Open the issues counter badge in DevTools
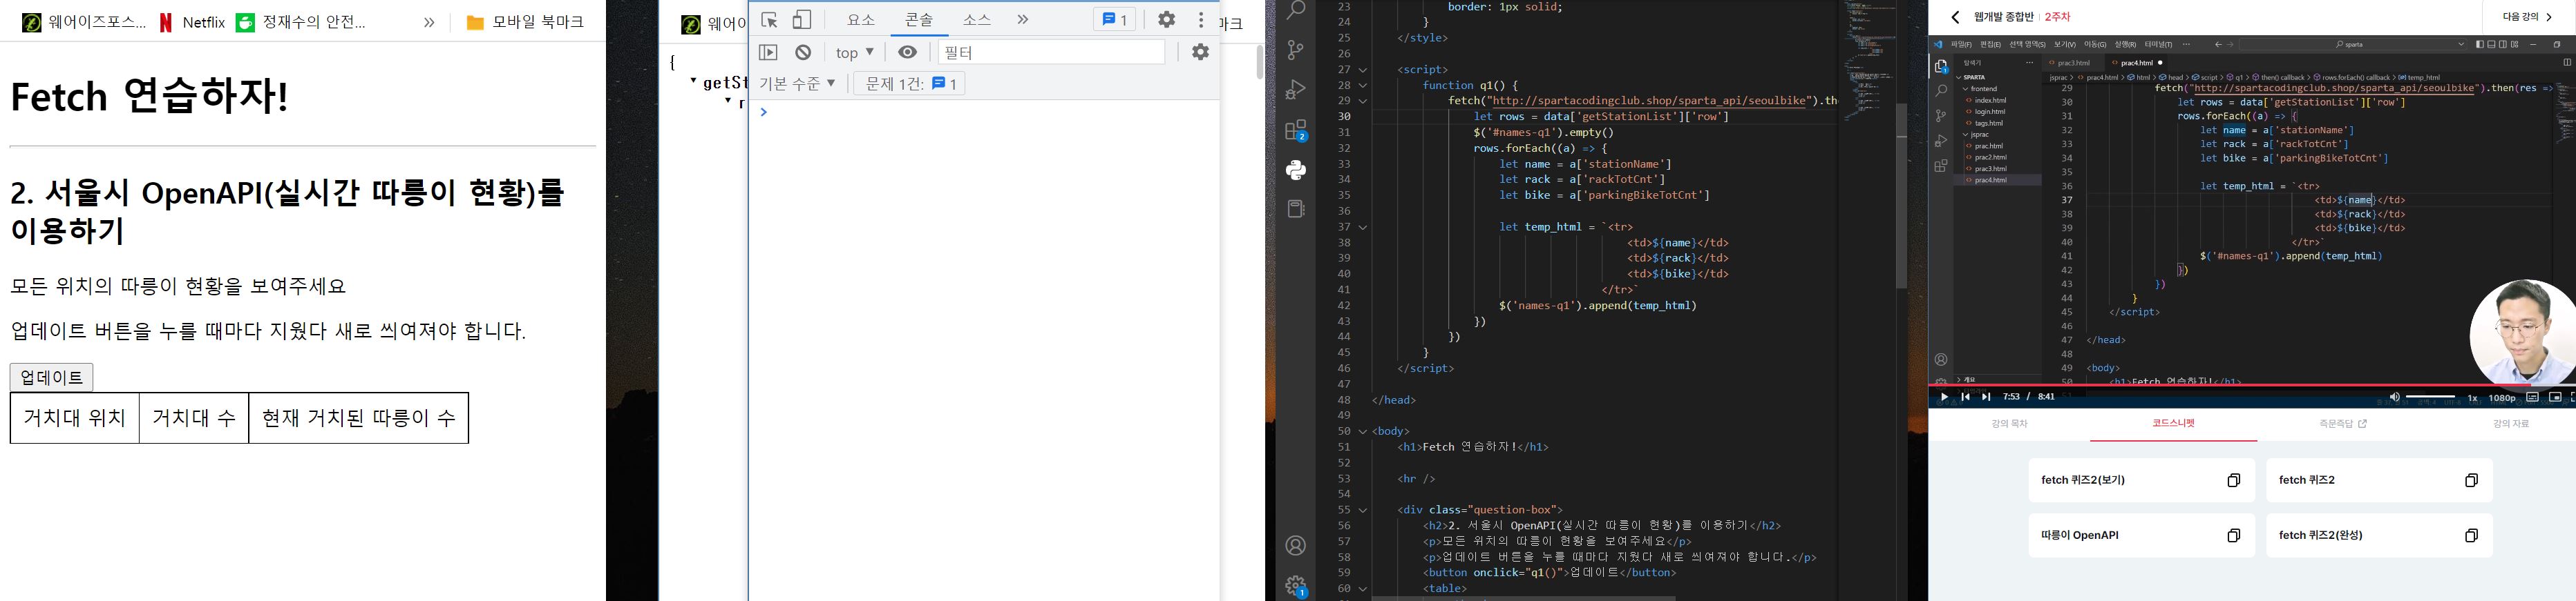Image resolution: width=2576 pixels, height=601 pixels. 1114,20
